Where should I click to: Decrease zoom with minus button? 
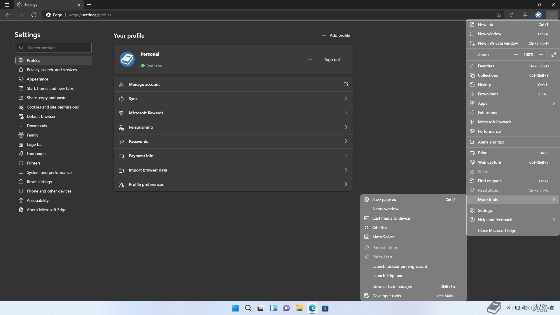coord(516,55)
